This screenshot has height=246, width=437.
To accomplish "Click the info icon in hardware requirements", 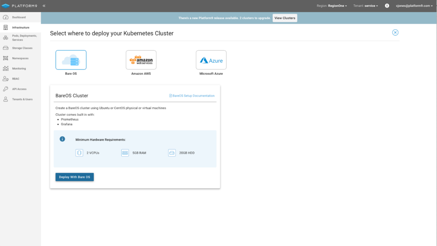I will point(62,139).
